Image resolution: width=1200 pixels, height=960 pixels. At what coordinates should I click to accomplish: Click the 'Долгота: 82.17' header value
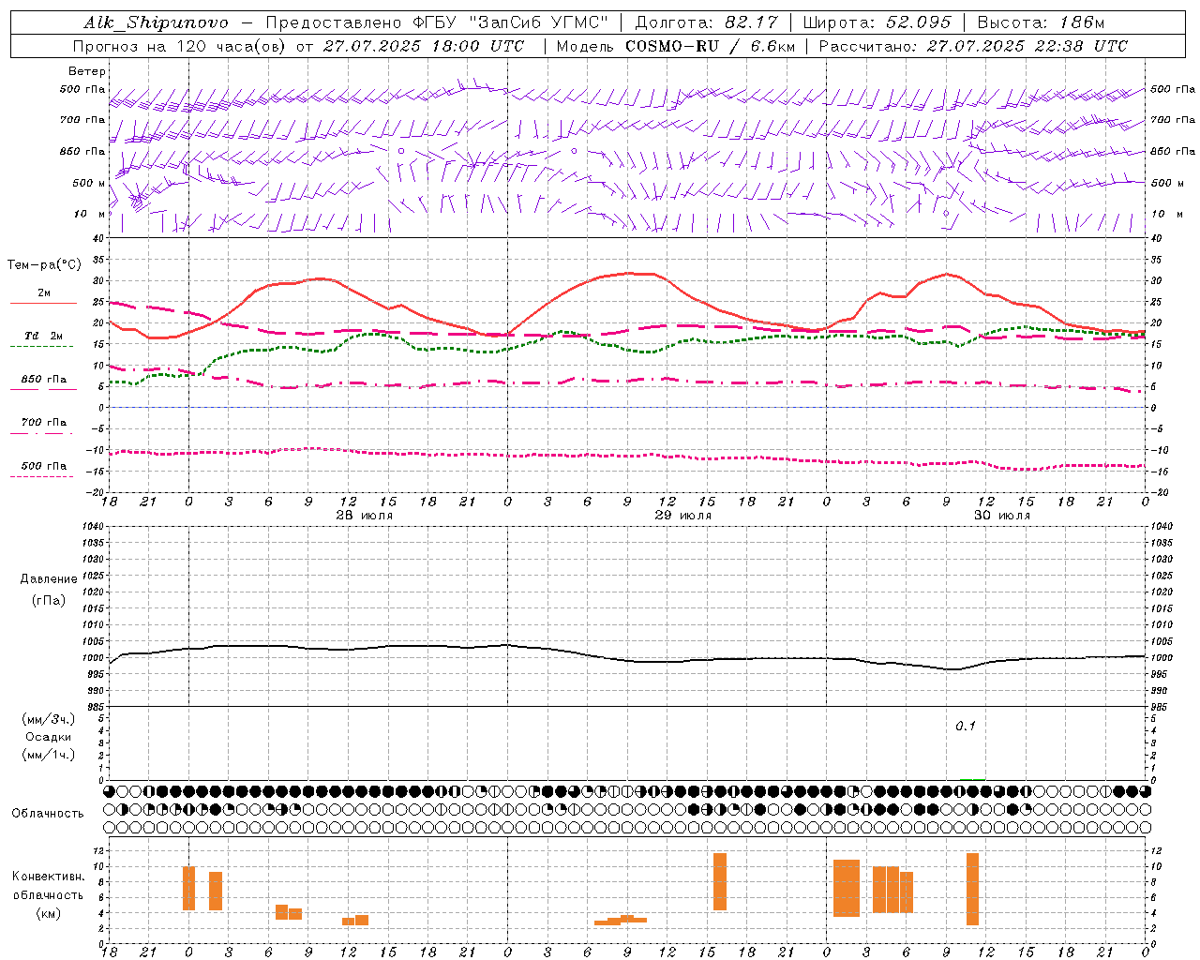point(707,22)
